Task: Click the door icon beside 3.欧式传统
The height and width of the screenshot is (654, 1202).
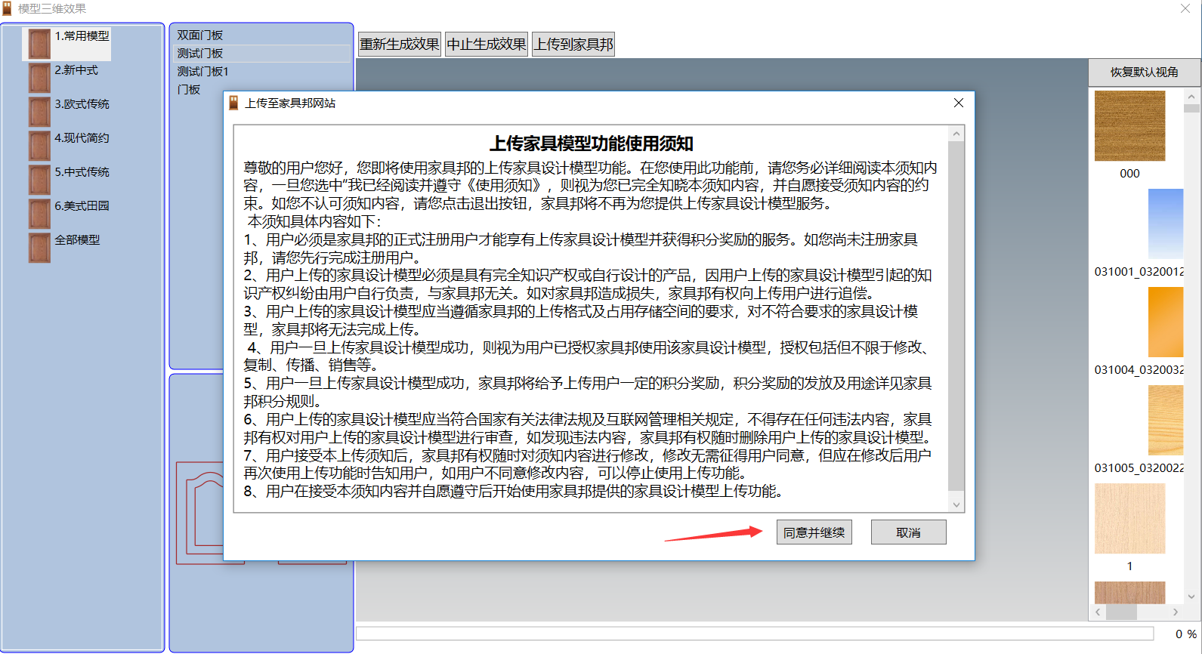Action: point(39,112)
